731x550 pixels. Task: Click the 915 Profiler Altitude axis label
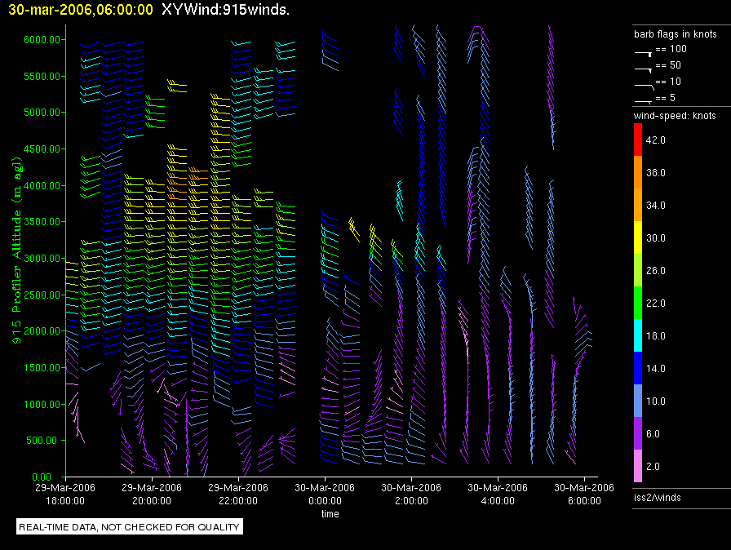coord(16,253)
